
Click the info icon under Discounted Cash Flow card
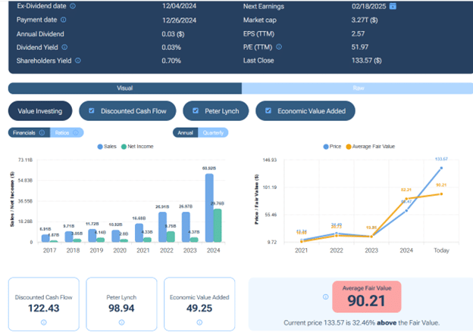pos(45,322)
